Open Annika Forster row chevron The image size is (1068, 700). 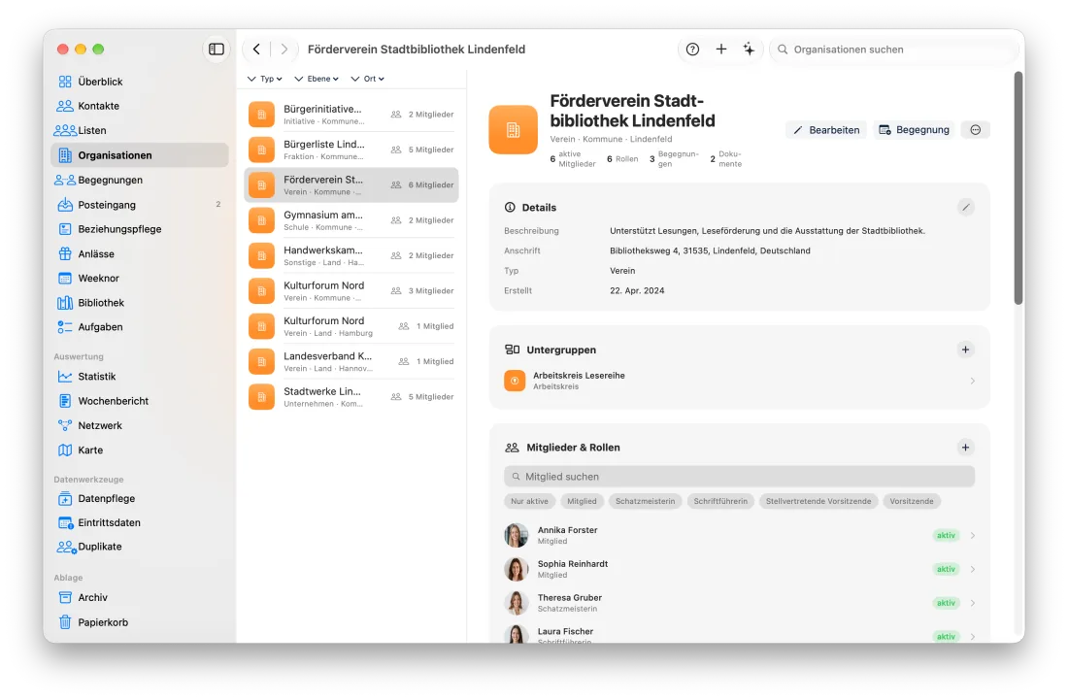point(972,535)
